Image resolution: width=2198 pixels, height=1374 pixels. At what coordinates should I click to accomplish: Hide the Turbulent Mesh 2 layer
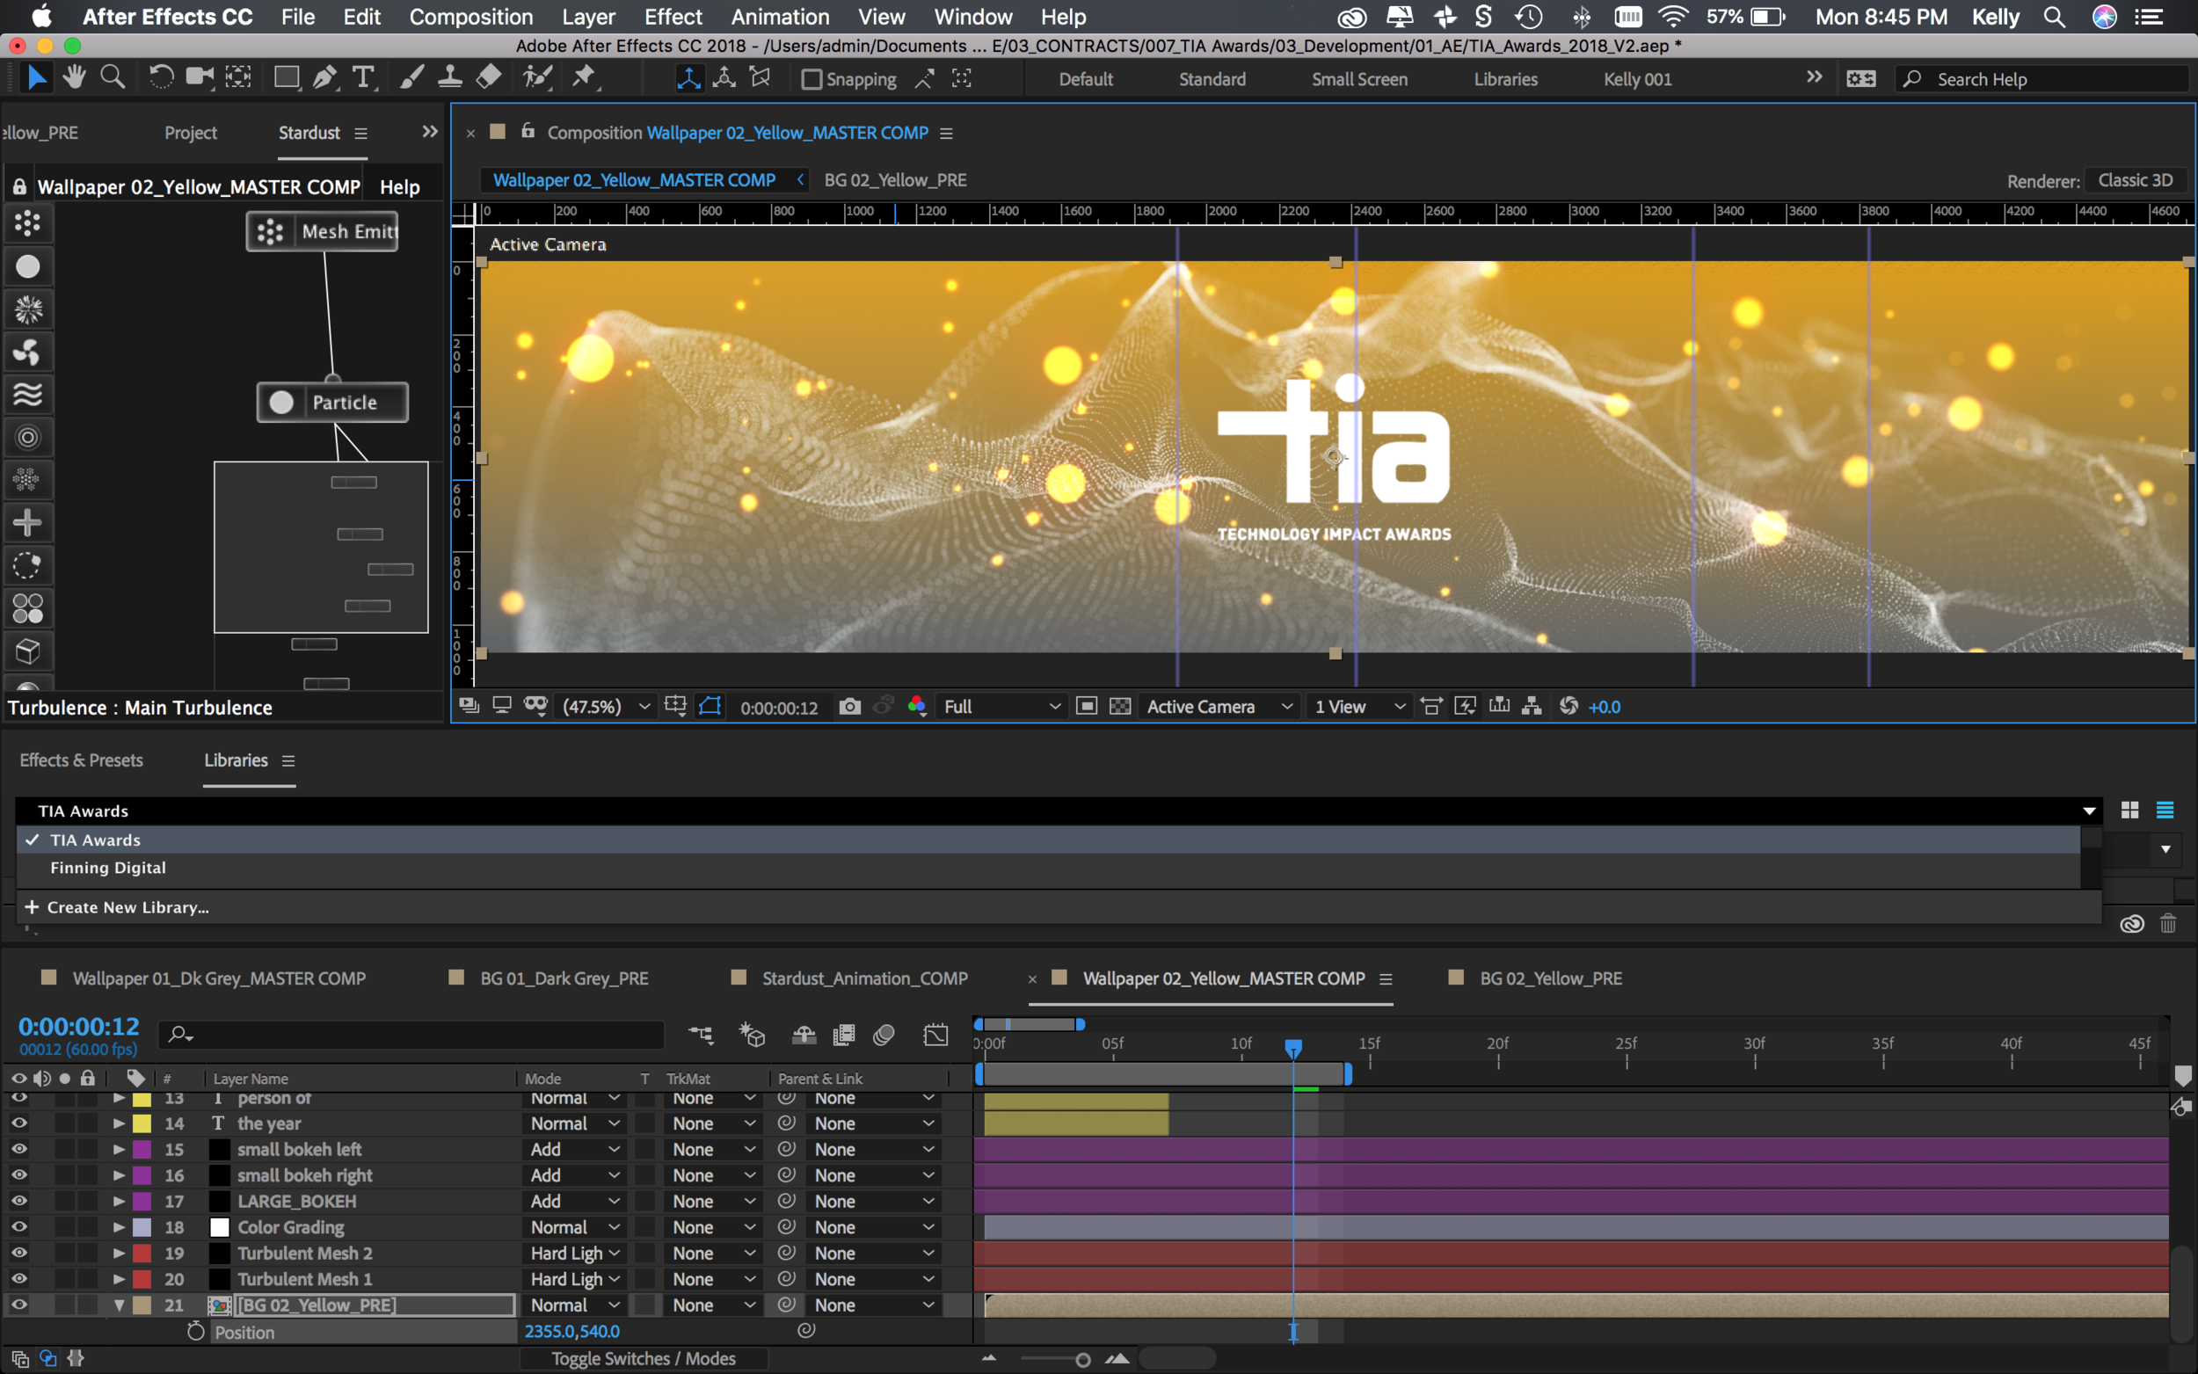19,1252
